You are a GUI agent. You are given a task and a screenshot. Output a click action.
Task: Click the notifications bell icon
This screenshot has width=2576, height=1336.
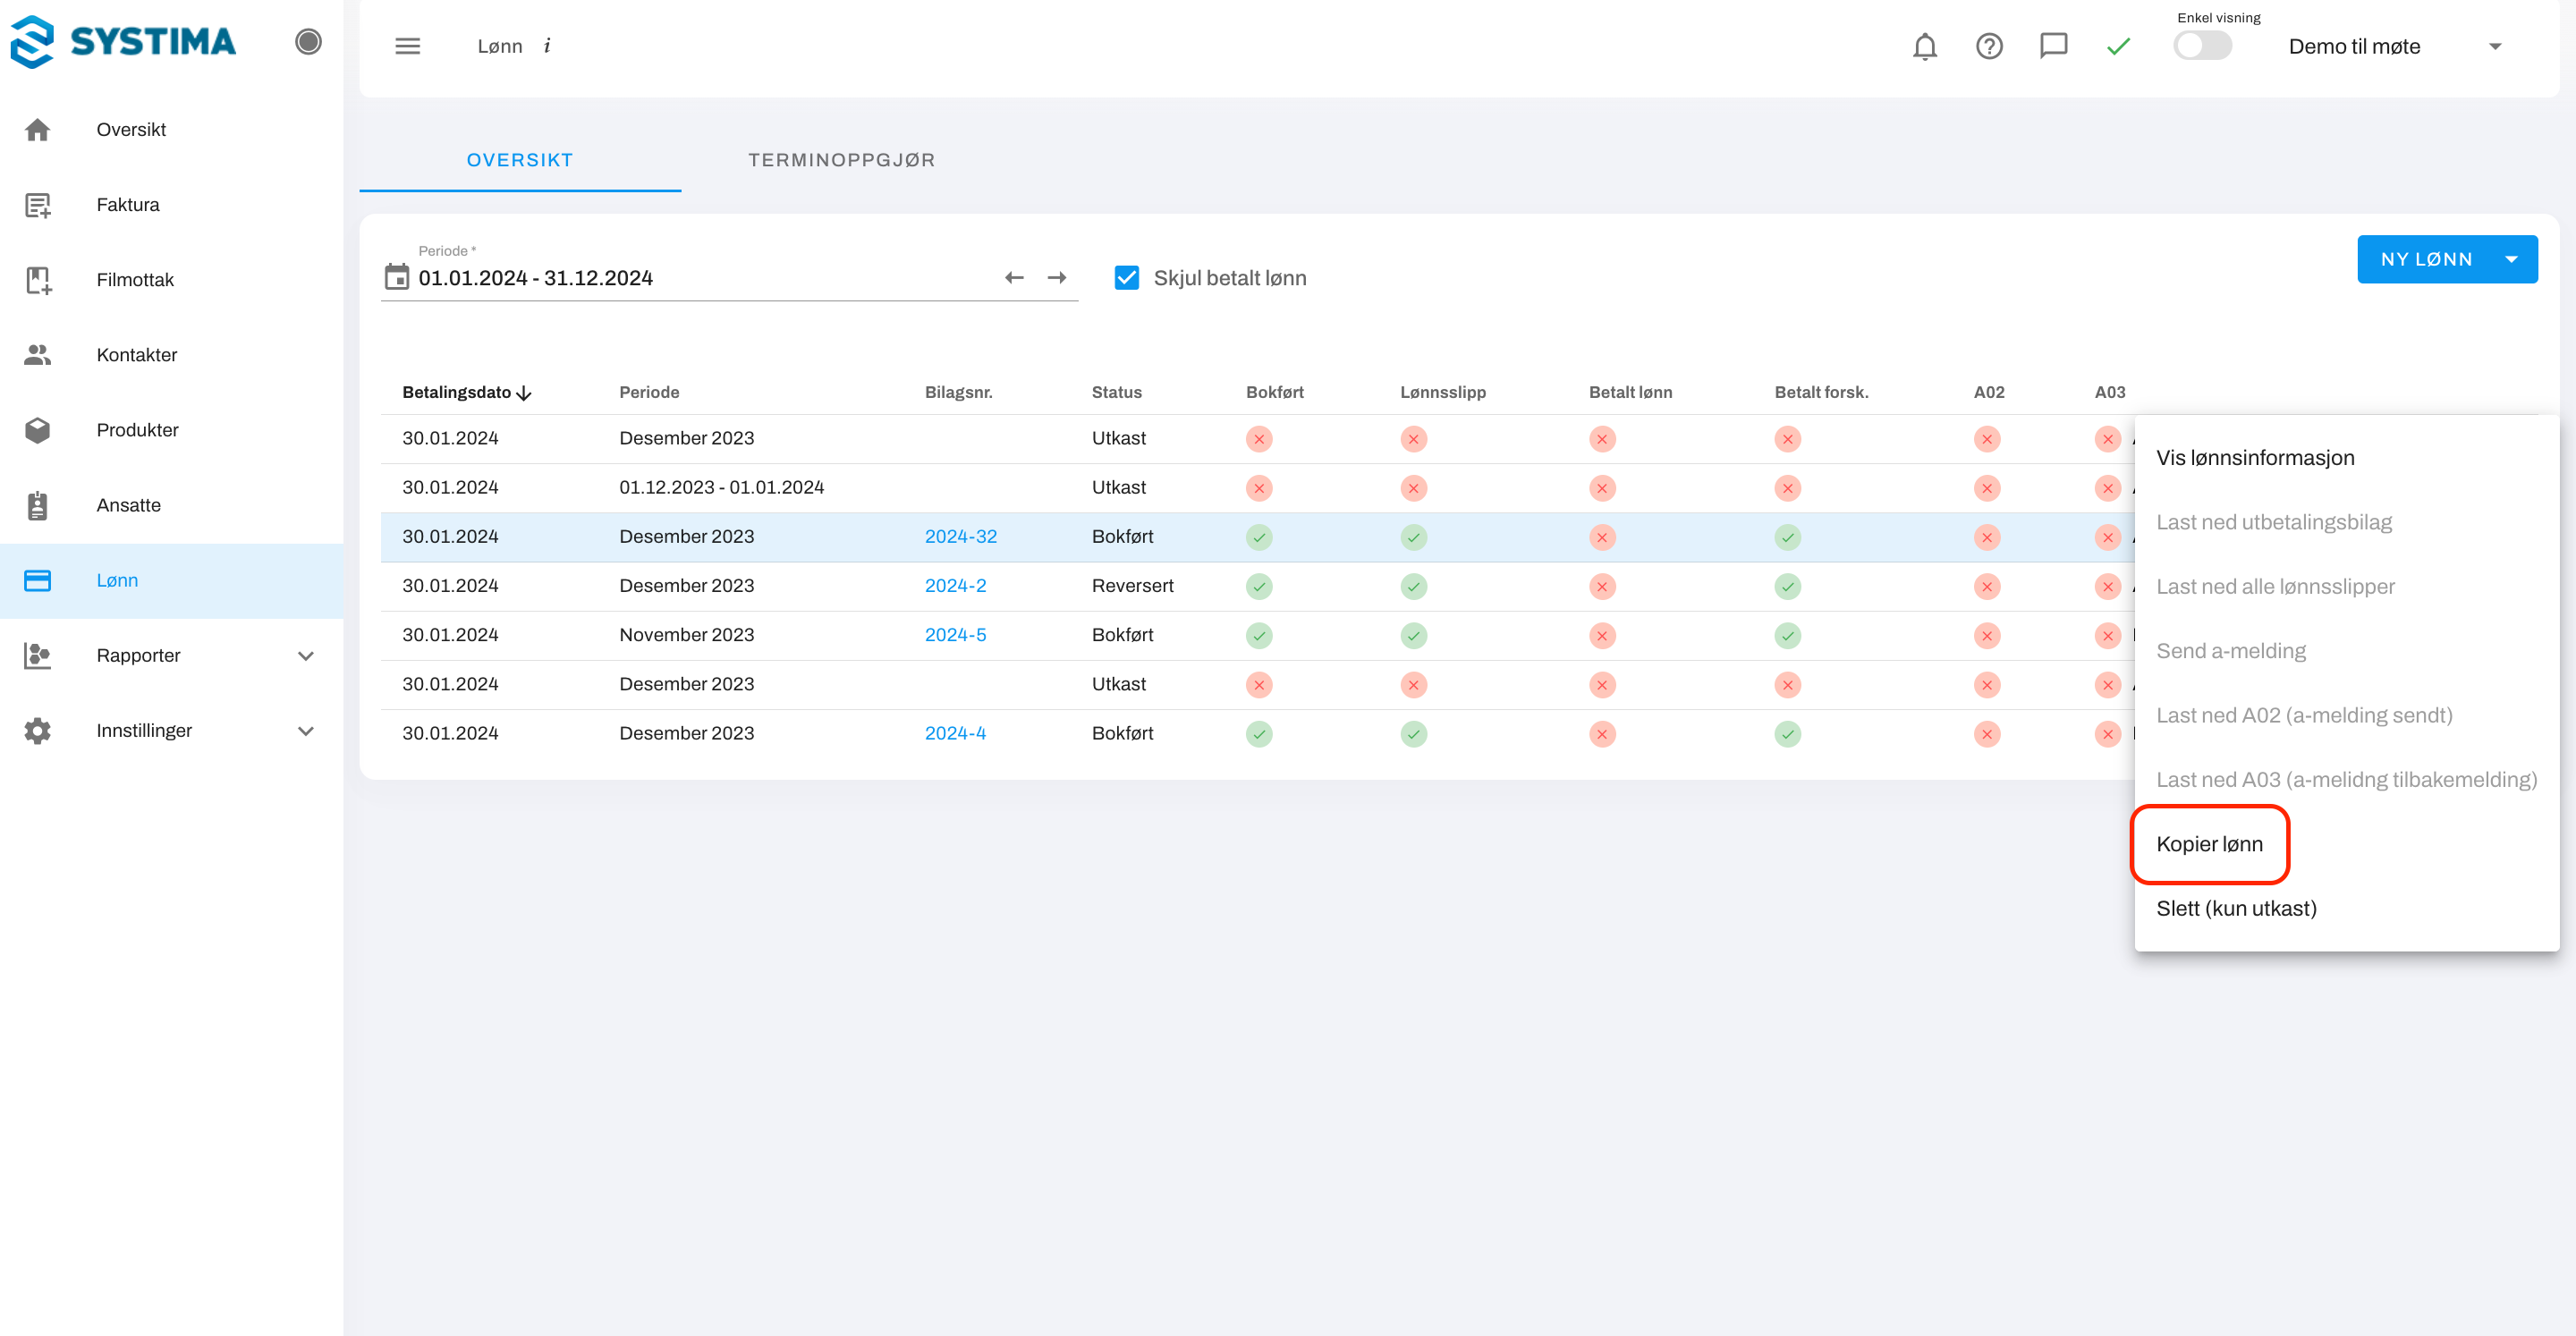[x=1924, y=46]
